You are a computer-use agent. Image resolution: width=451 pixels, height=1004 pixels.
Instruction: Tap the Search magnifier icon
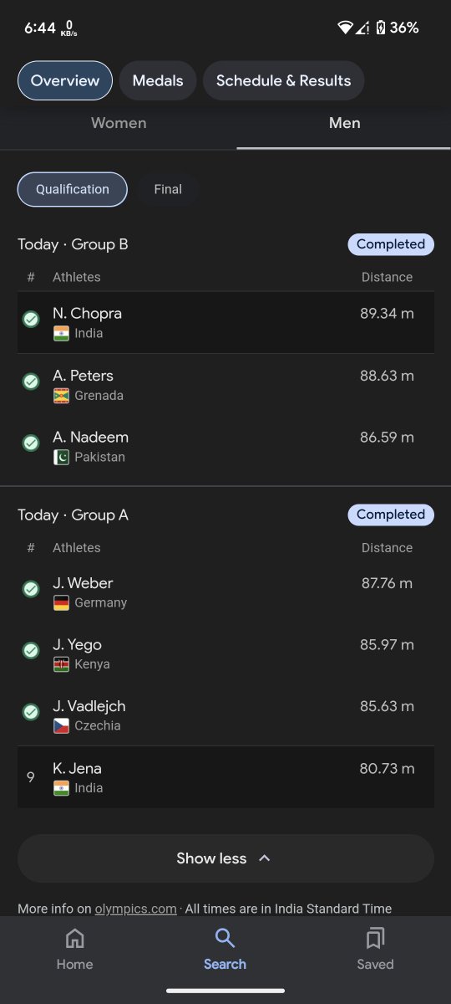pos(225,939)
